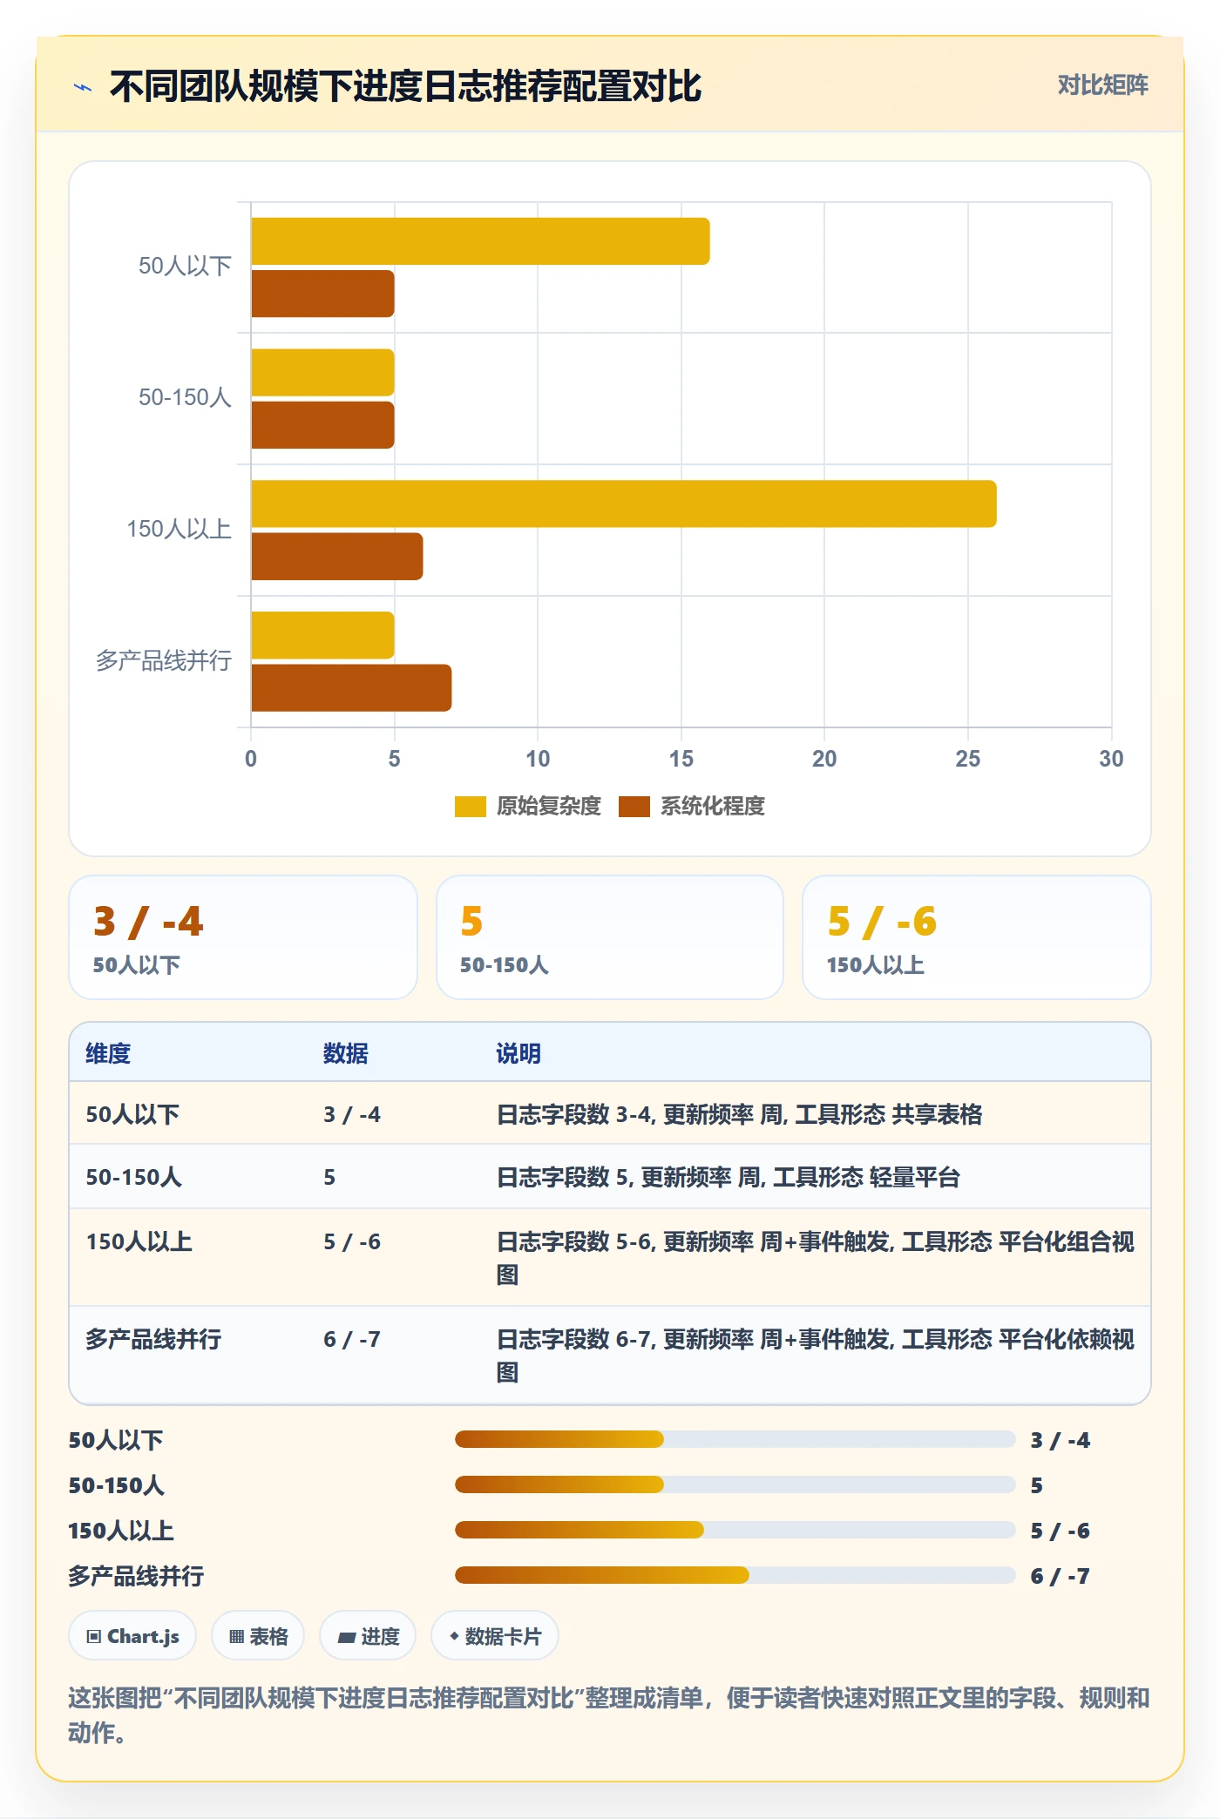Select the 50人以下 chart axis label
This screenshot has width=1220, height=1819.
tap(185, 266)
